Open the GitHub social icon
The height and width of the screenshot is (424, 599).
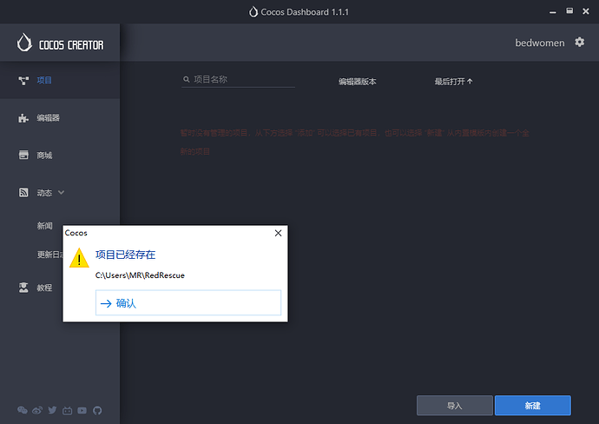pyautogui.click(x=97, y=410)
